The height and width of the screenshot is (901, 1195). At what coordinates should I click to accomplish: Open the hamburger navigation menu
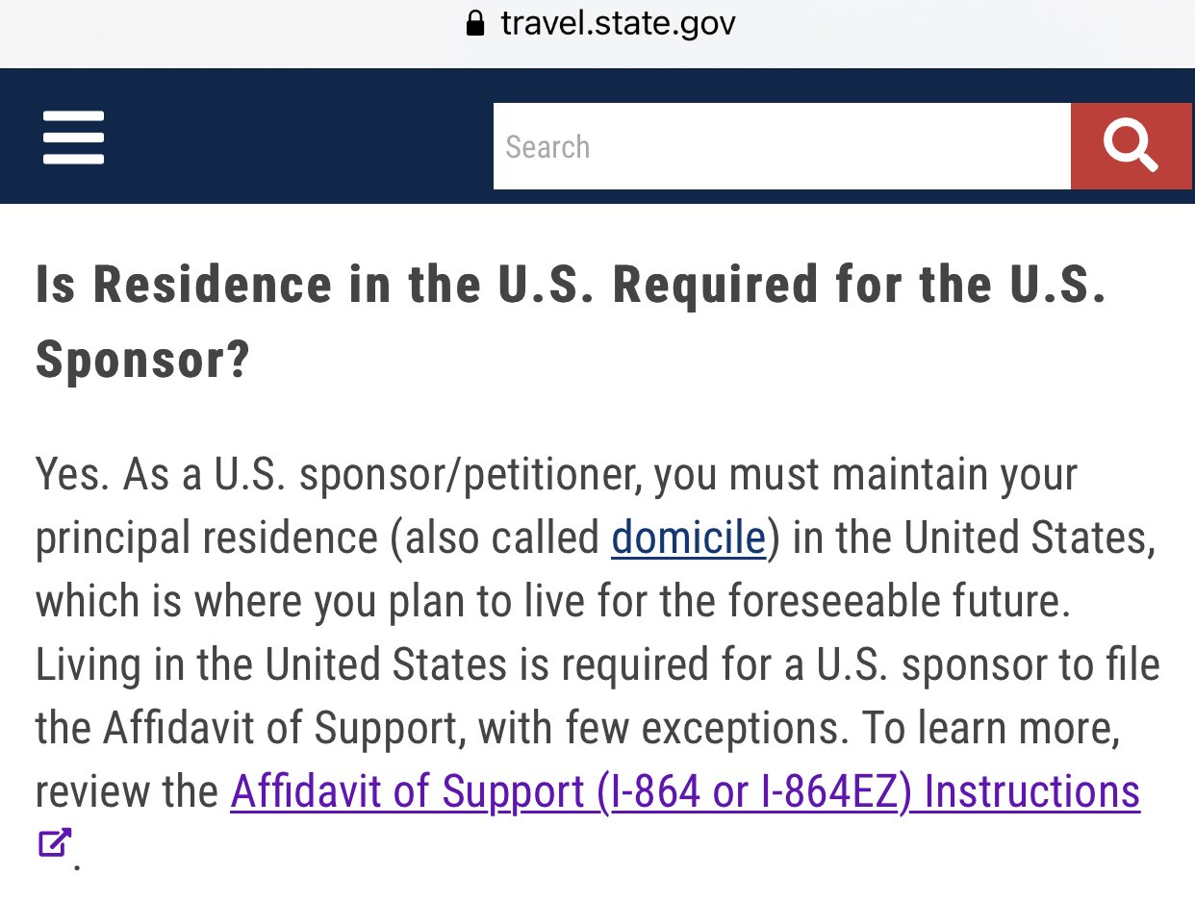click(73, 138)
